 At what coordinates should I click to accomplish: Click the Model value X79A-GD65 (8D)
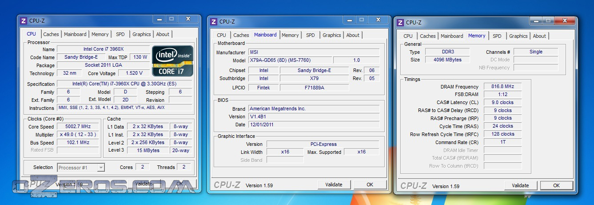[x=290, y=60]
